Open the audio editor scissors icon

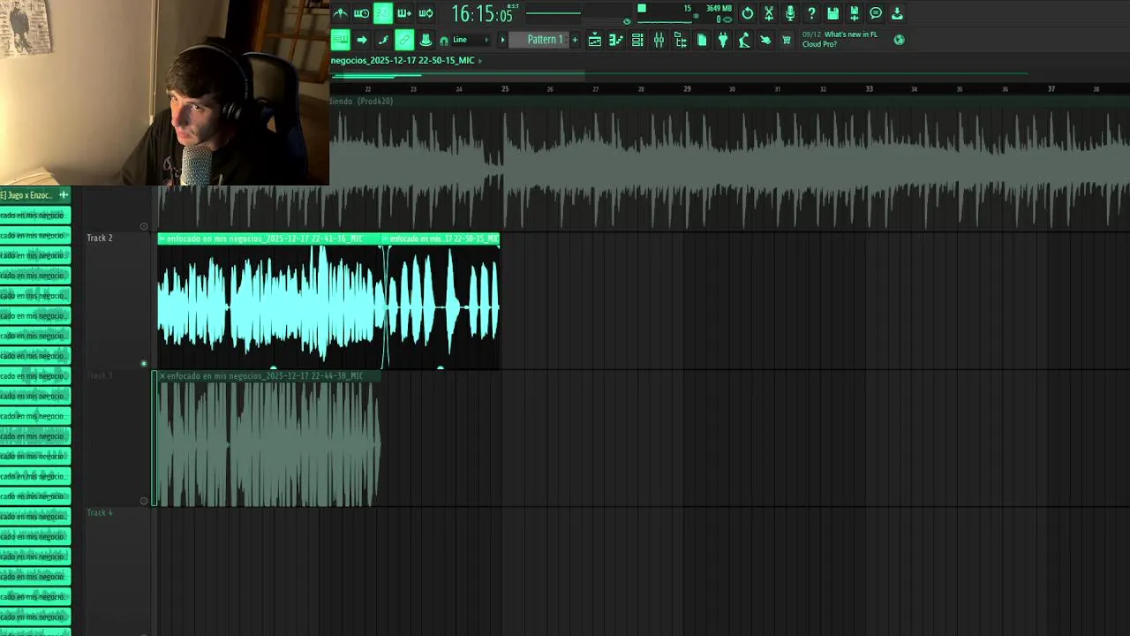pos(769,13)
